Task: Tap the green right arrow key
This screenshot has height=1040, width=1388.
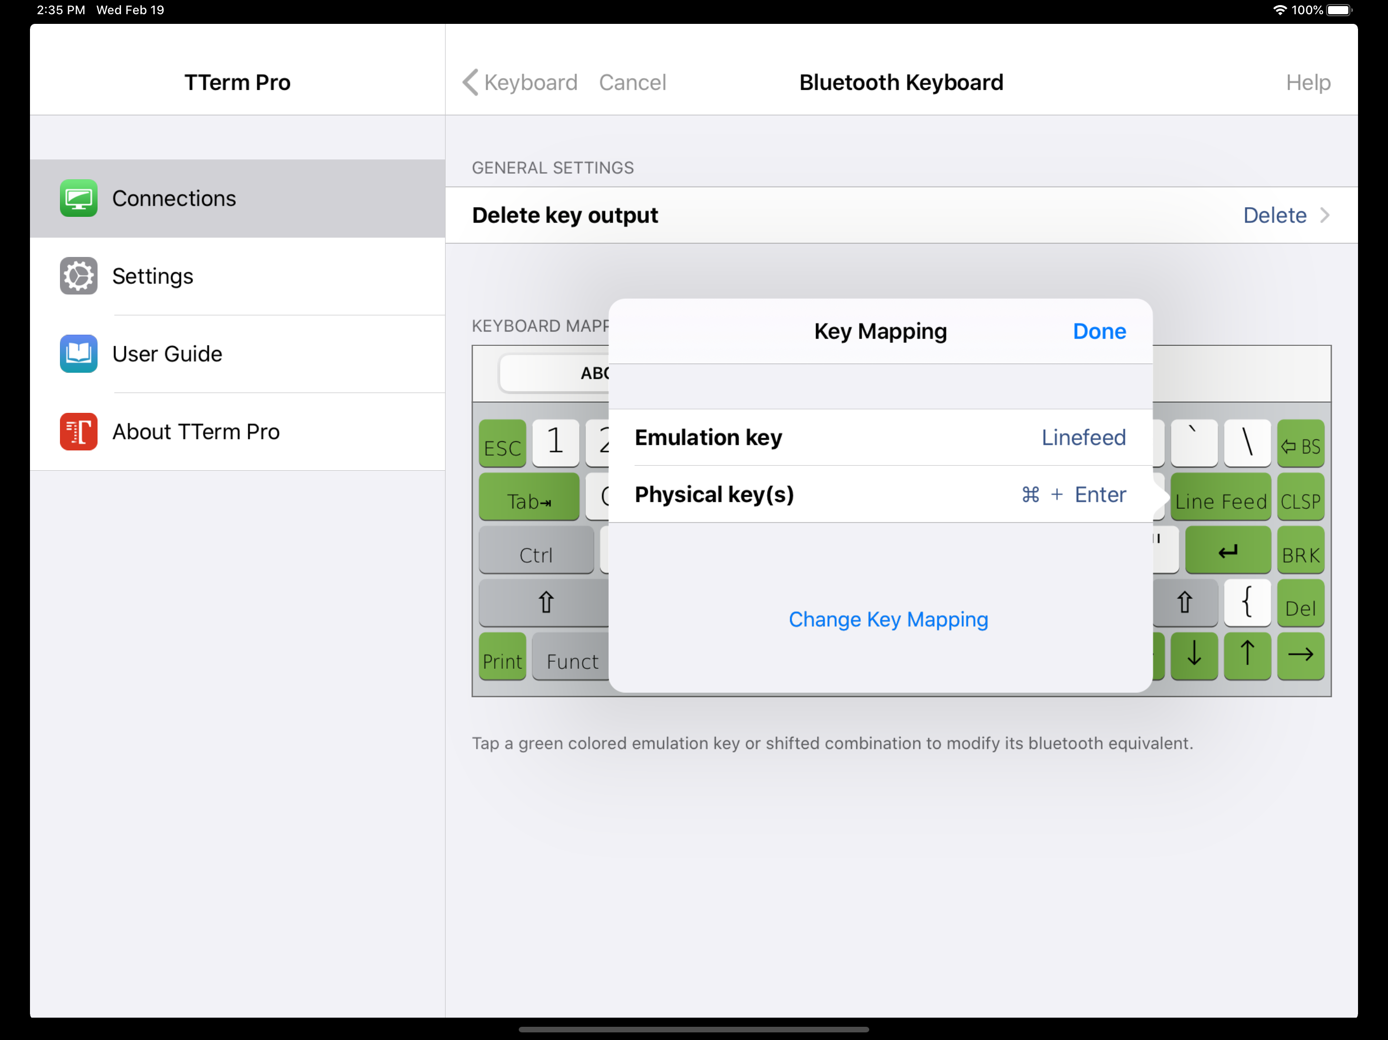Action: (x=1300, y=656)
